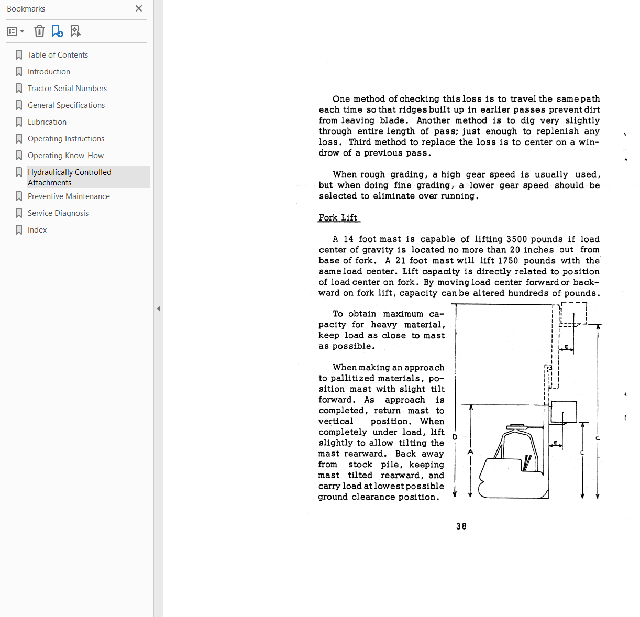
Task: Find the current bookmark icon
Action: (75, 31)
